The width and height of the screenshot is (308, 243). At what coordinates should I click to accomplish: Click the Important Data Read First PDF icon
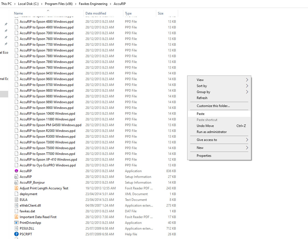(16, 217)
